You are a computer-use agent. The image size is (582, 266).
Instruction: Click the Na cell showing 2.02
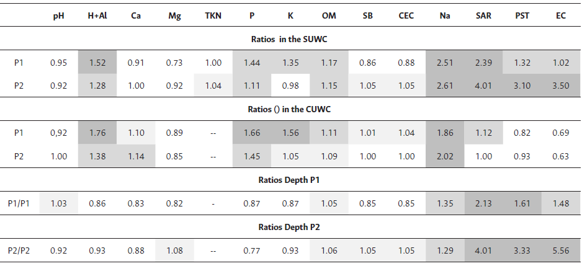tap(445, 156)
